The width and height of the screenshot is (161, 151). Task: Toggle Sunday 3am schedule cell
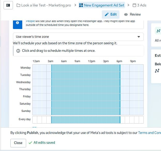click(49, 111)
